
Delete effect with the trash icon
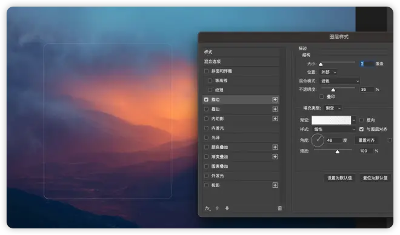pos(279,208)
